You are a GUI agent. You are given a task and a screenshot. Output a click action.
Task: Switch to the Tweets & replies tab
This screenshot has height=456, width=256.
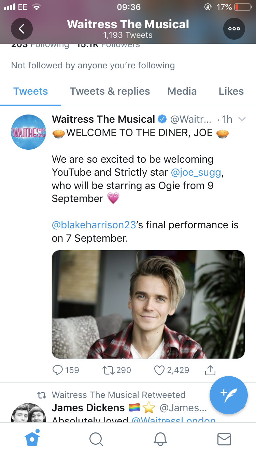click(x=110, y=91)
